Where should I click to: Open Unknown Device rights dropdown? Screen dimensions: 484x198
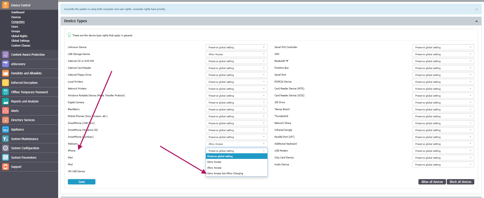[x=237, y=47]
